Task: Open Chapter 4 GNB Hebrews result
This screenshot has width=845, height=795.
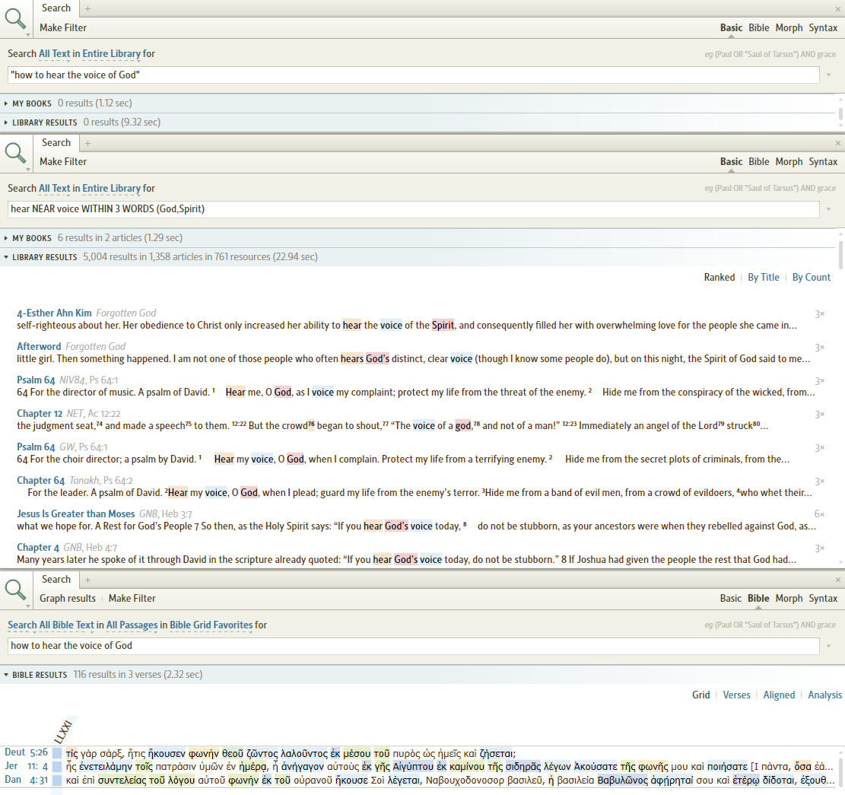Action: [x=38, y=547]
